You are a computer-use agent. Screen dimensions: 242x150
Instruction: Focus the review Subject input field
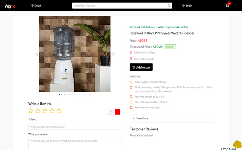pyautogui.click(x=75, y=127)
